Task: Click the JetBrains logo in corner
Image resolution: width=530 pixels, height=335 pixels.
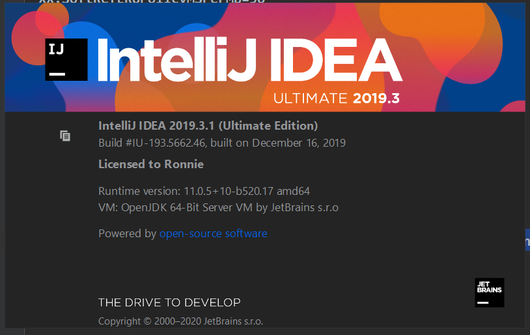Action: [490, 293]
